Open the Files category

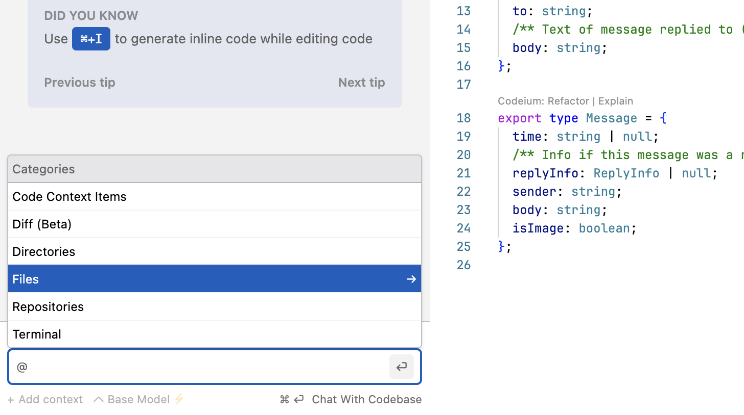tap(26, 279)
